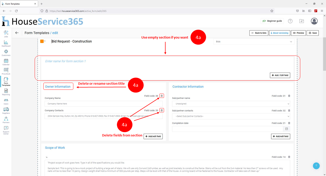Delete field code 14 with trash icon
The image size is (326, 176).
point(289,157)
